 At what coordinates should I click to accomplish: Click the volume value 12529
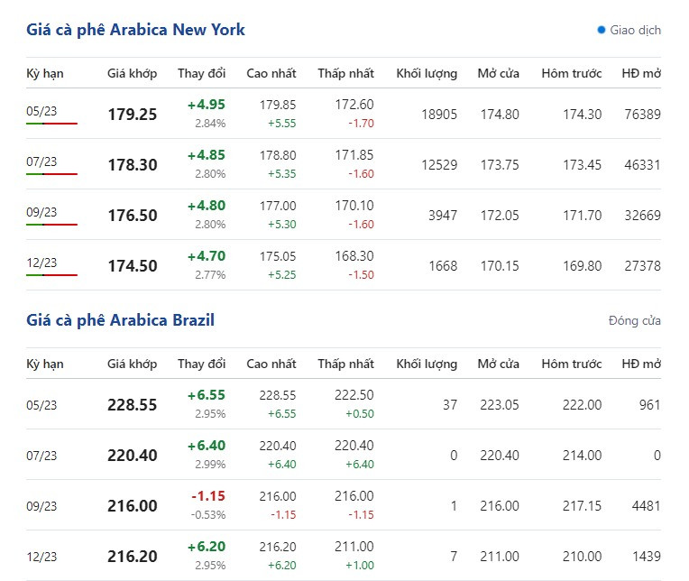point(439,165)
